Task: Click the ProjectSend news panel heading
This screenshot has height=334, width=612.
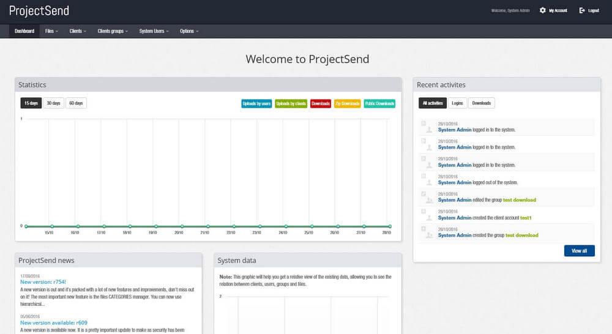Action: 46,260
